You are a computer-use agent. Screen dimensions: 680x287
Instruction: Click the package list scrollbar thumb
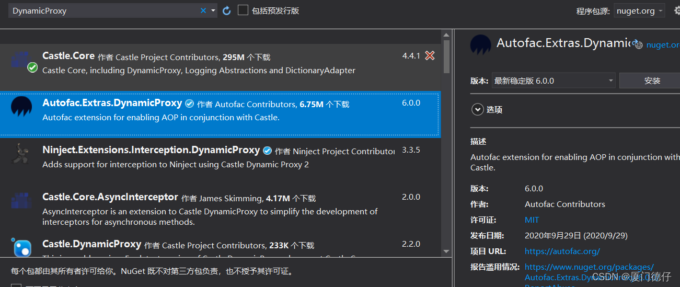coord(446,56)
